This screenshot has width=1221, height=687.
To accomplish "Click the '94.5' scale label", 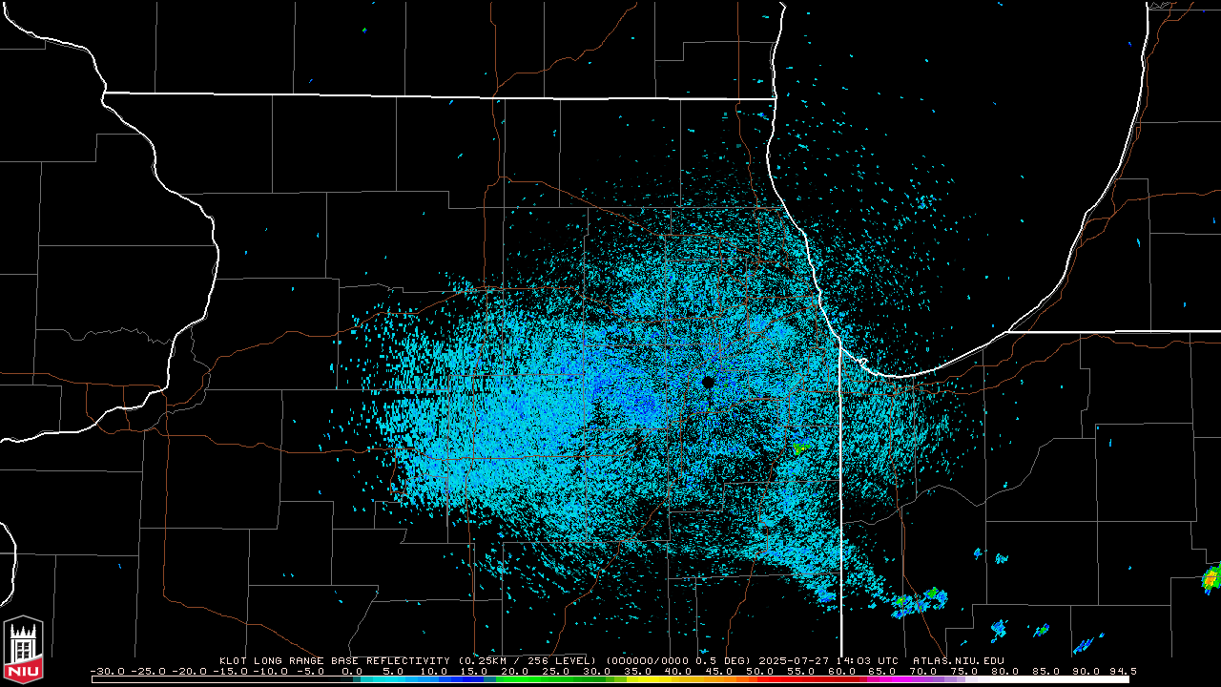I will point(1123,671).
